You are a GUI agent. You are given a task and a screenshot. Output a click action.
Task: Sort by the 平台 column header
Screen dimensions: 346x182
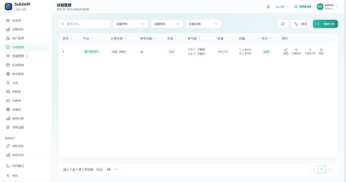[88, 39]
